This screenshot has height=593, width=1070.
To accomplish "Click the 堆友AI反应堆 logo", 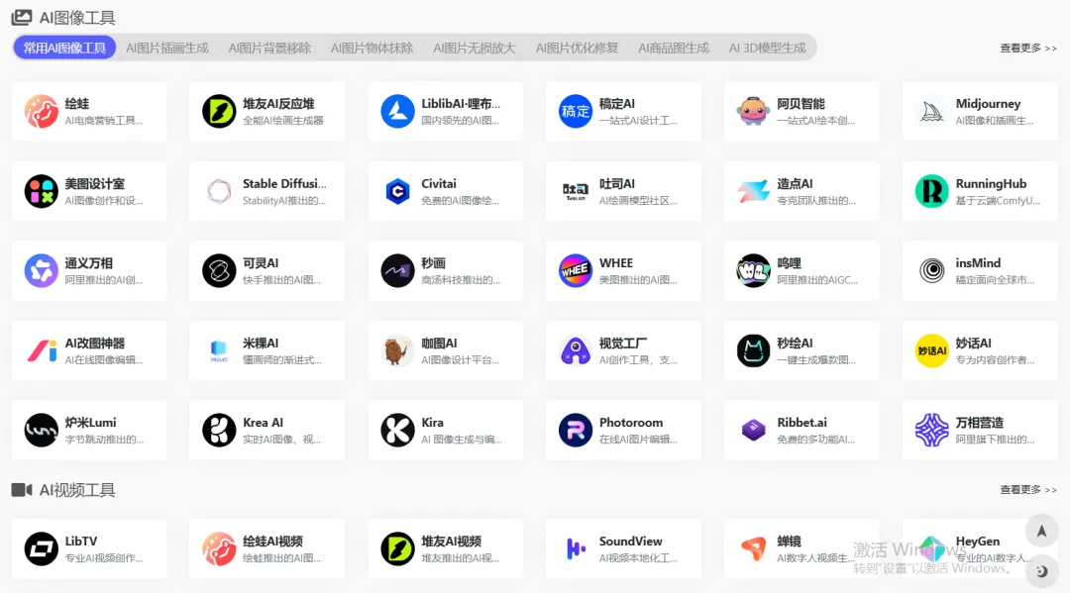I will click(219, 111).
